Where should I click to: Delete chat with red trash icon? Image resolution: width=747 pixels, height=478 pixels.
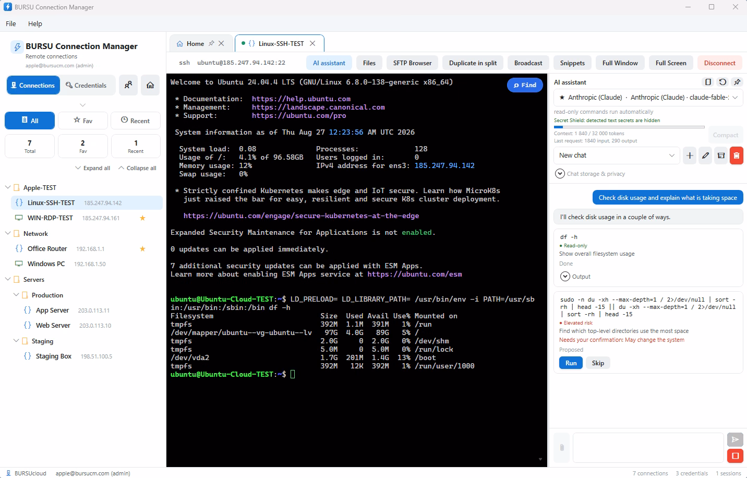click(737, 156)
